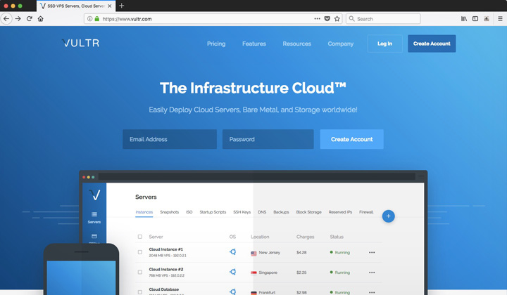The image size is (507, 295).
Task: Focus the Password field
Action: [268, 139]
